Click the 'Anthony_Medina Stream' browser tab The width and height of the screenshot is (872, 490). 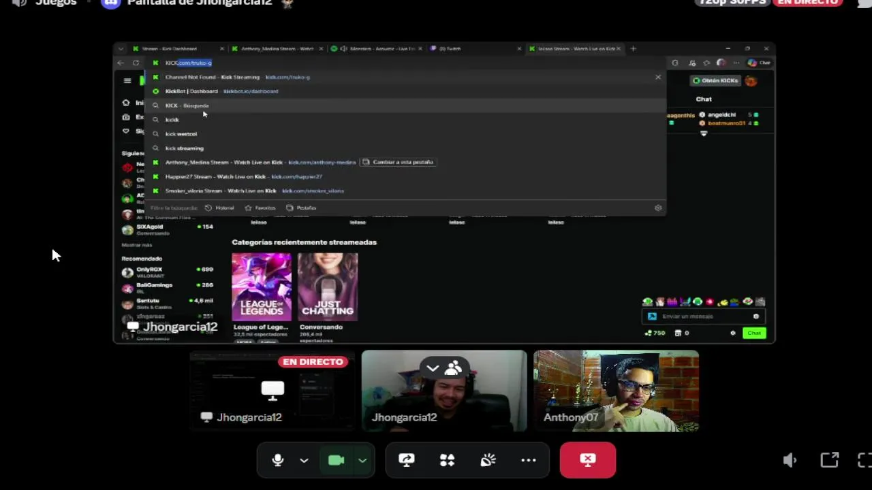pyautogui.click(x=277, y=49)
